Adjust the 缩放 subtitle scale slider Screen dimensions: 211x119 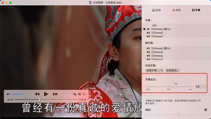pos(176,115)
